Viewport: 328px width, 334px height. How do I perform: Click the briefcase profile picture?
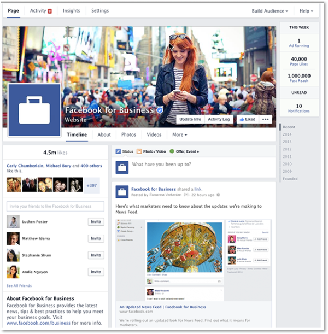coord(34,110)
